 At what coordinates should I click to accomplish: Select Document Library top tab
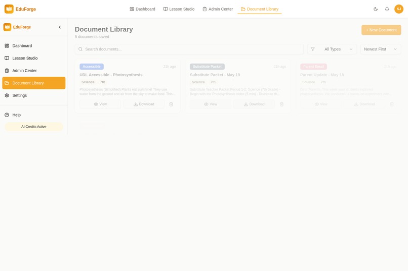coord(259,9)
